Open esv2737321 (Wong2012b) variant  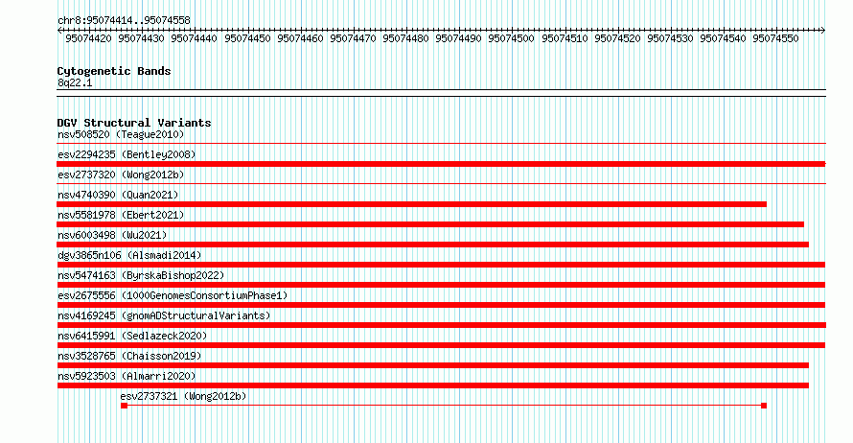[x=183, y=396]
